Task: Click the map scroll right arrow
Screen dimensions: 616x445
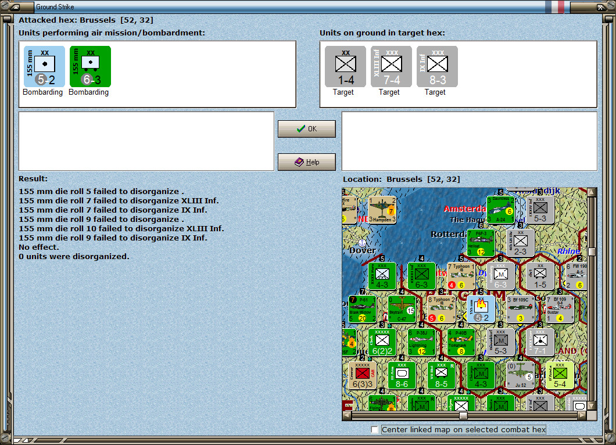Action: (x=582, y=415)
